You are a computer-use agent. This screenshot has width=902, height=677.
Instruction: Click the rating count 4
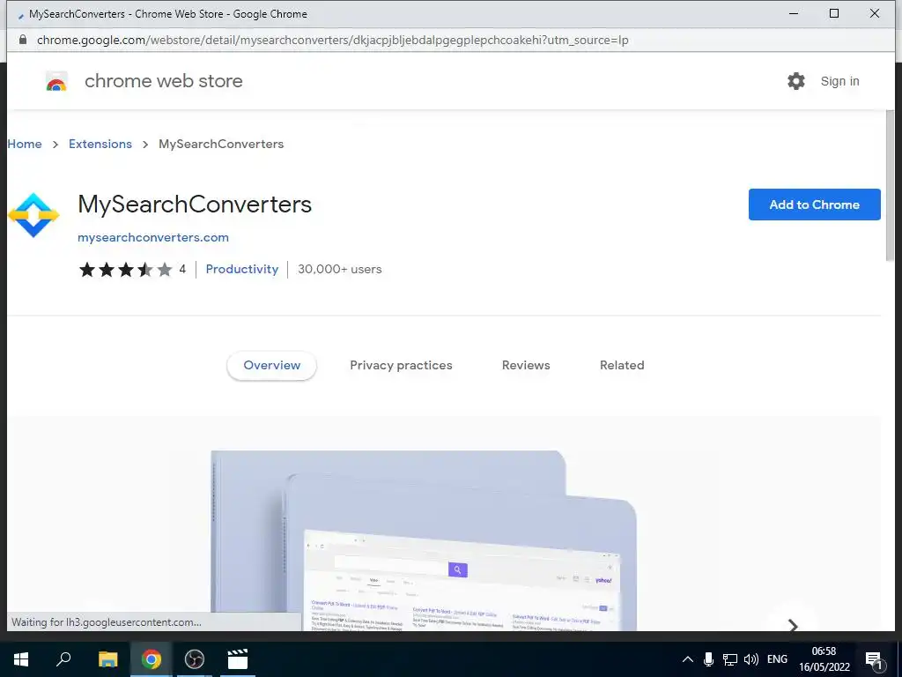point(182,269)
